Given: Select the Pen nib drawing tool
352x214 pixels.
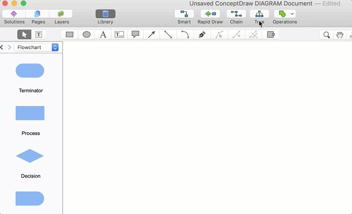Looking at the screenshot, I should point(202,35).
